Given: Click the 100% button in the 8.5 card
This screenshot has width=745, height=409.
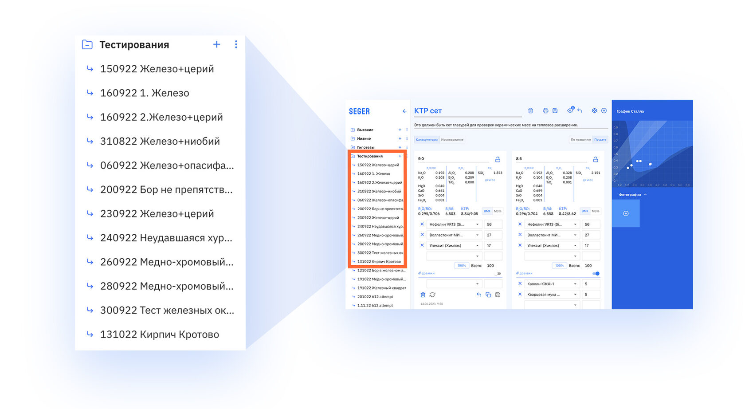Looking at the screenshot, I should click(x=560, y=266).
